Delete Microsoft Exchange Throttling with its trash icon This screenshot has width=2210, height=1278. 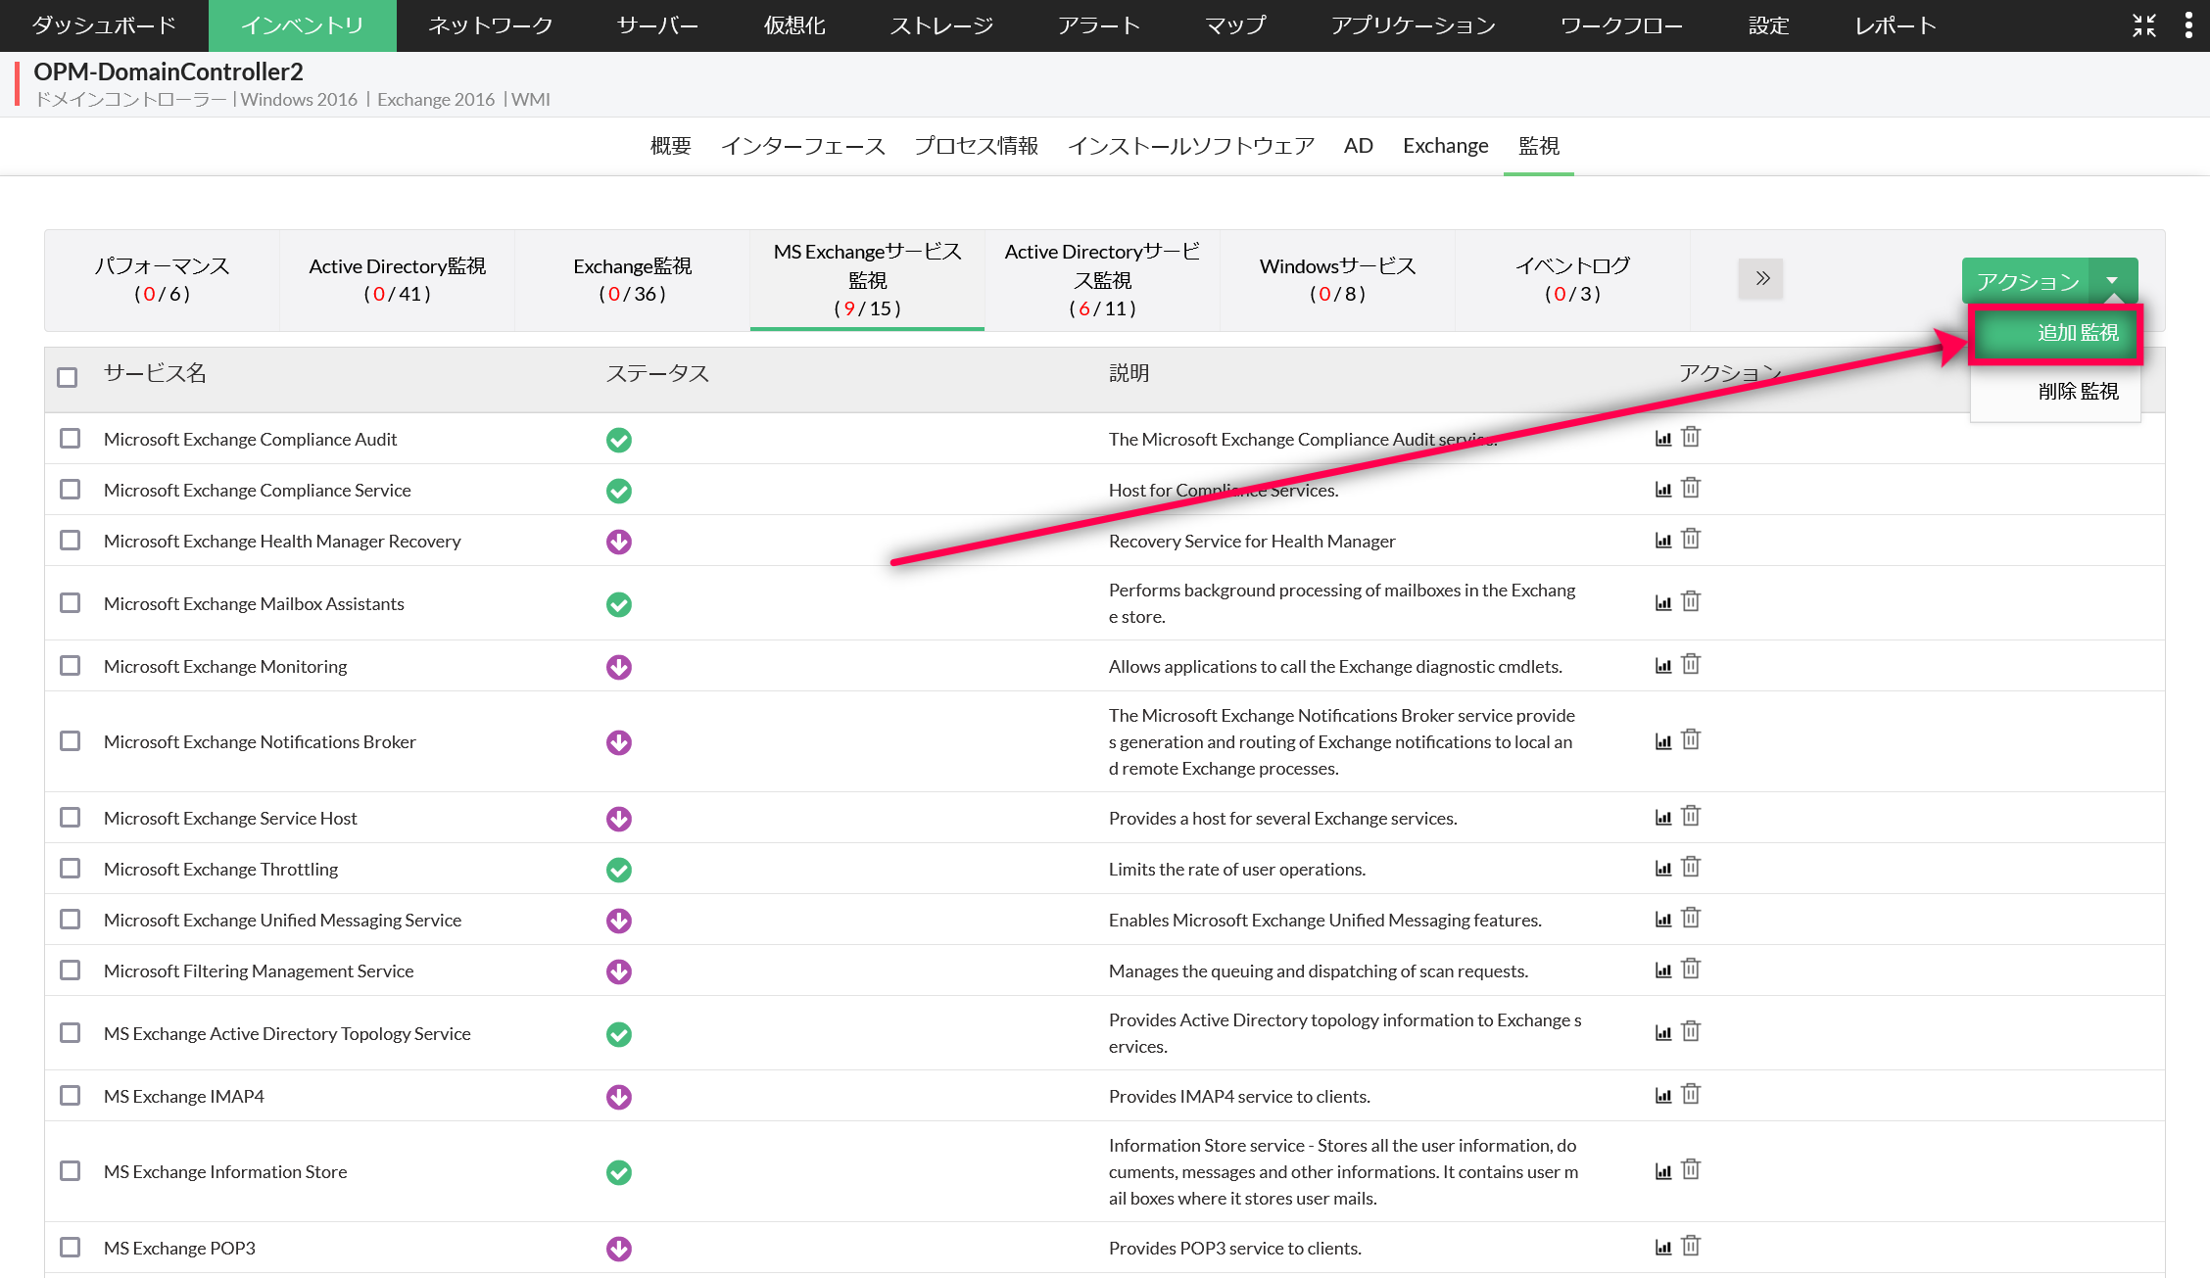pyautogui.click(x=1691, y=868)
